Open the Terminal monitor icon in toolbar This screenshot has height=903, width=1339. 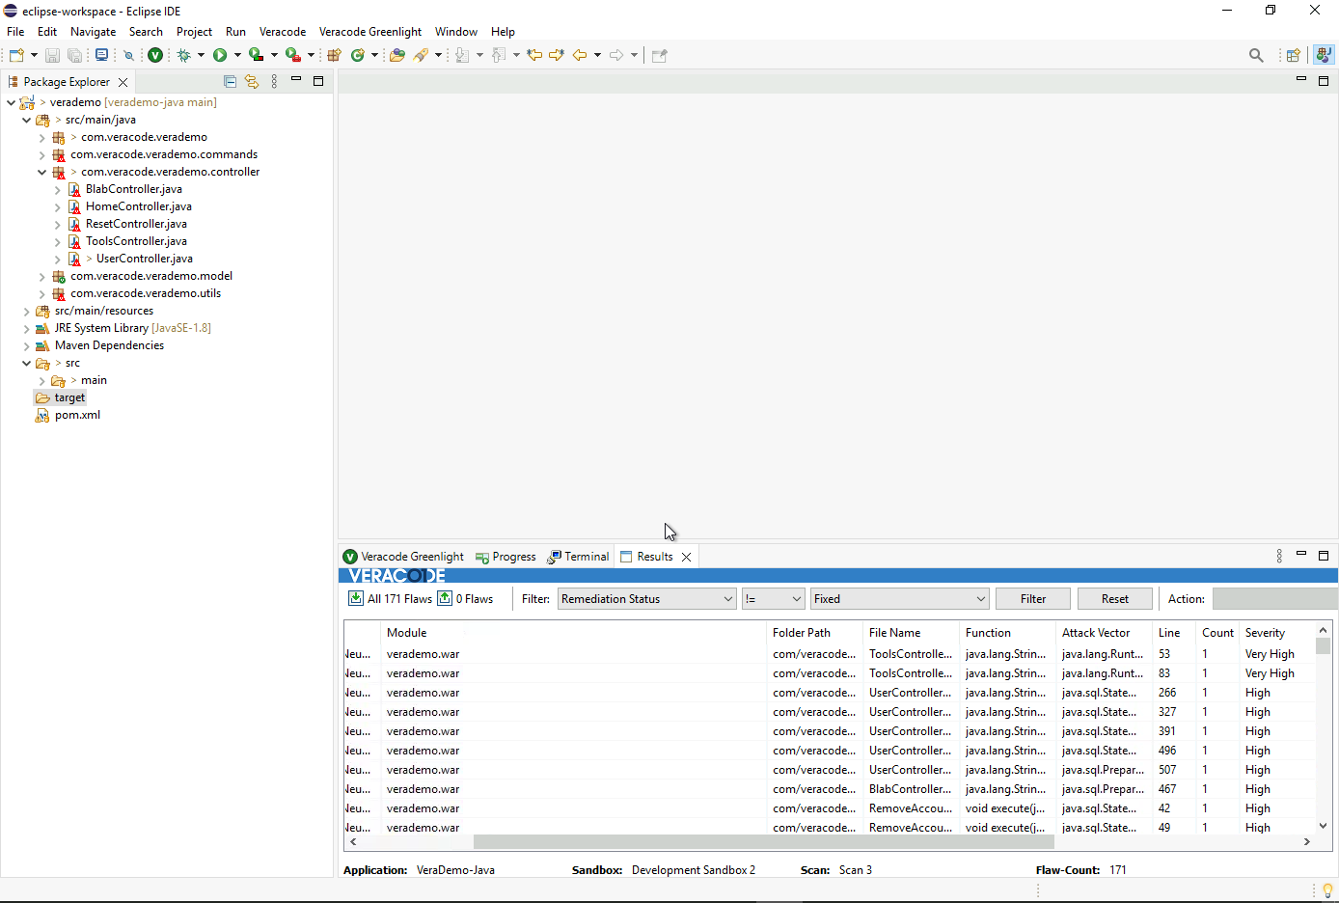[101, 55]
